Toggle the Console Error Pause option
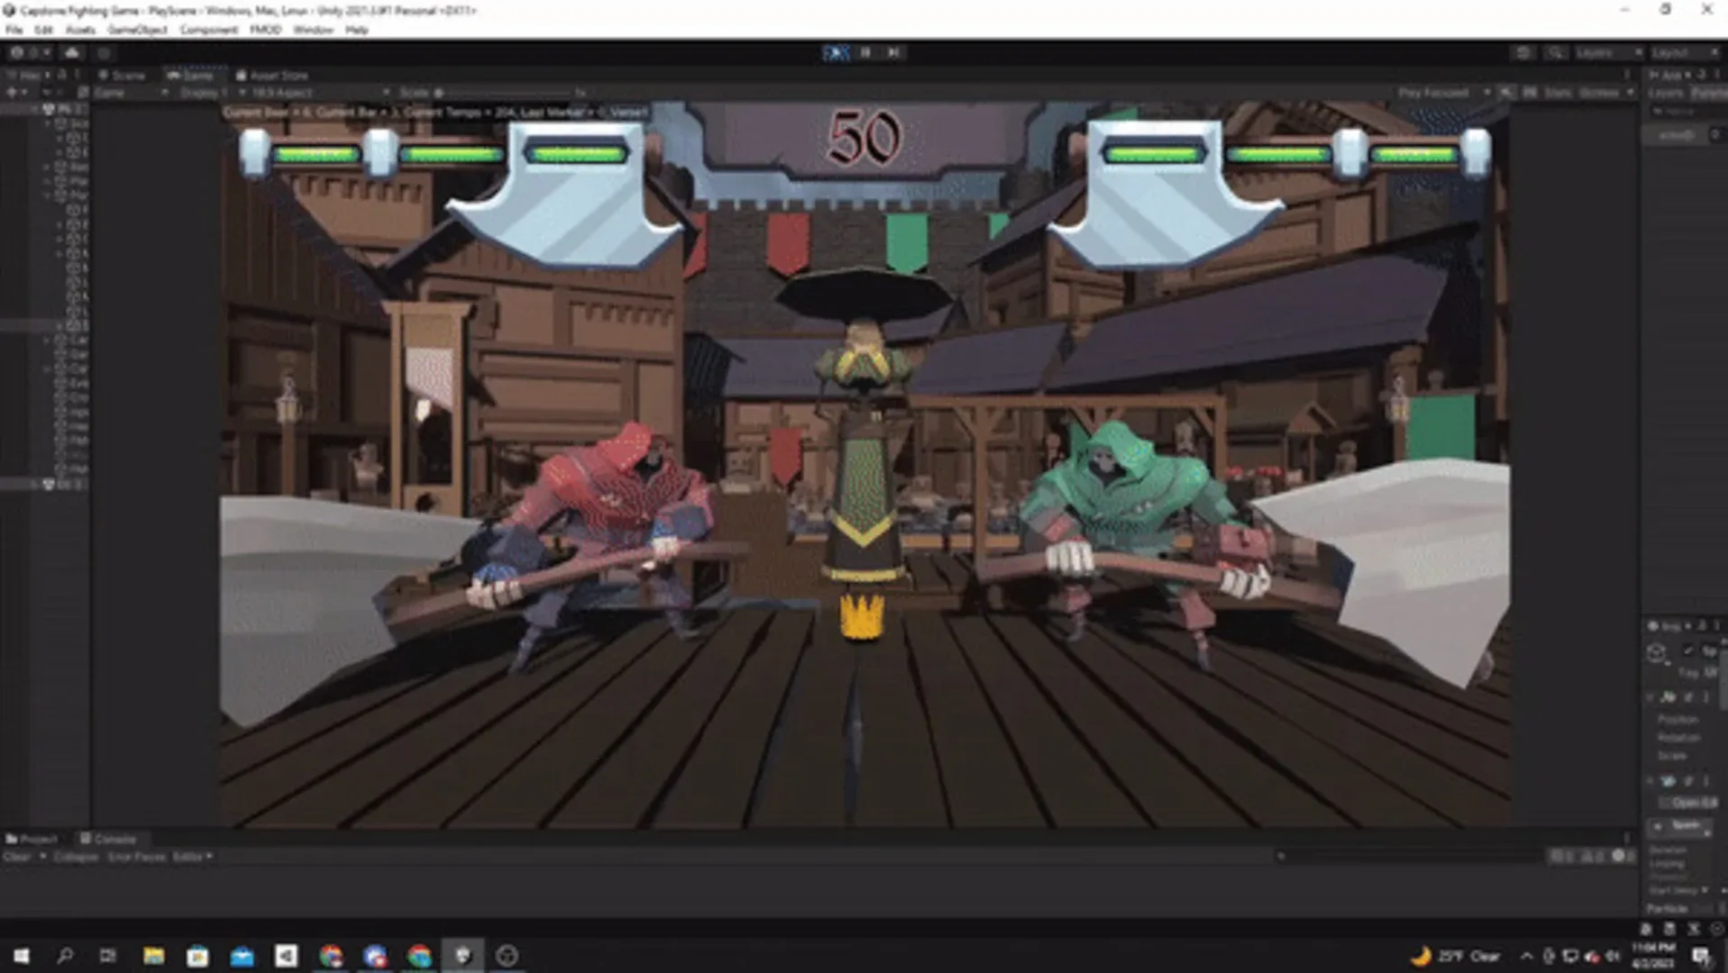 (136, 857)
